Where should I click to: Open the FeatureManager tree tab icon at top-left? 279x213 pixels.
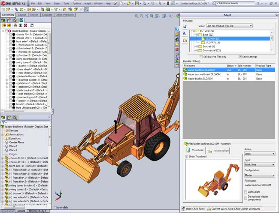point(3,20)
